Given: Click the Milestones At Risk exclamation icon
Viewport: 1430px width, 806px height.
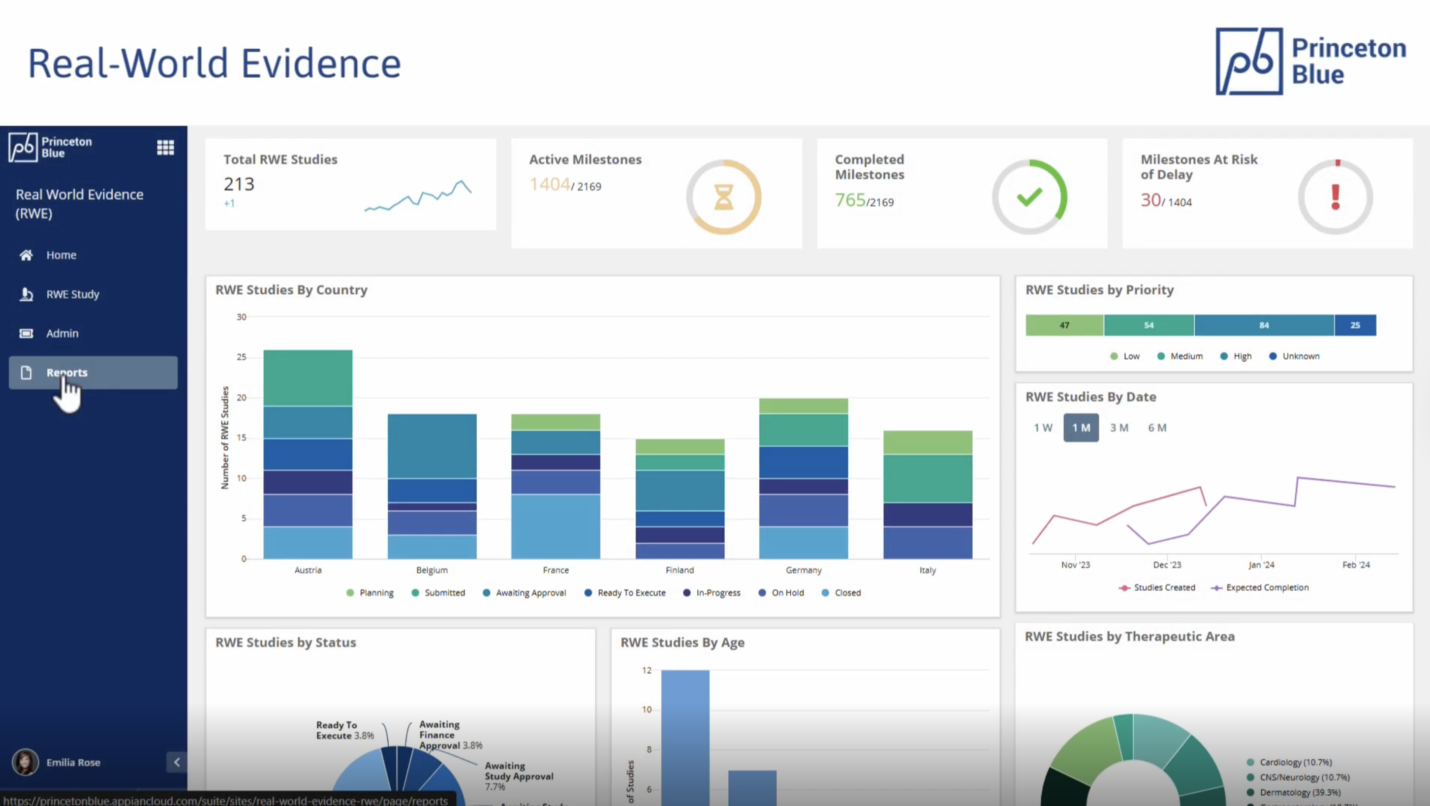Looking at the screenshot, I should [x=1335, y=197].
